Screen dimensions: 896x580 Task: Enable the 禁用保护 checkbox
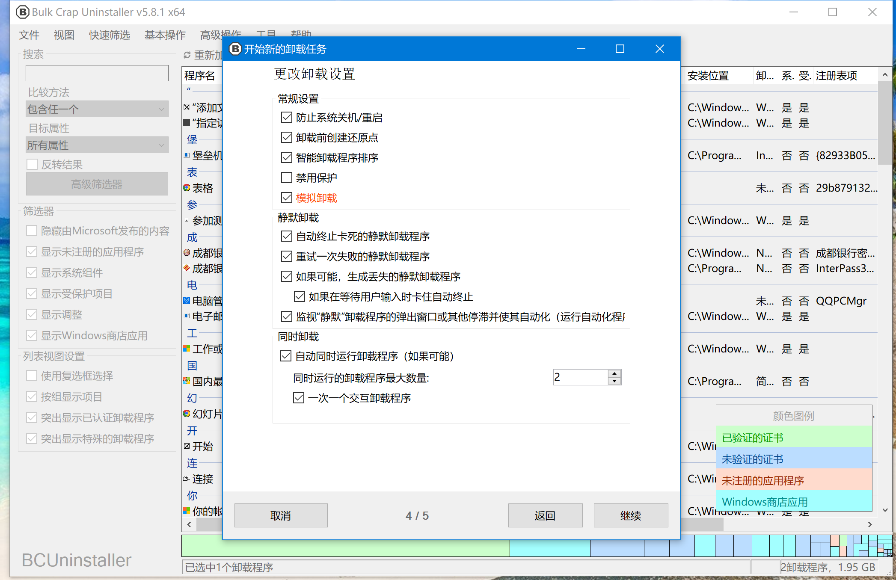tap(286, 178)
